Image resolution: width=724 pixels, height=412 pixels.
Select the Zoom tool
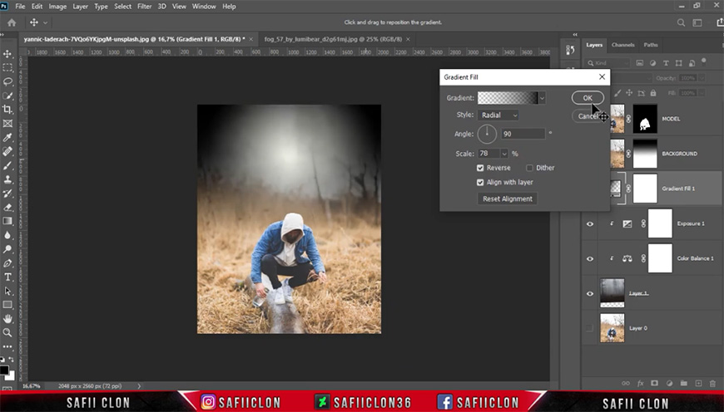click(7, 333)
